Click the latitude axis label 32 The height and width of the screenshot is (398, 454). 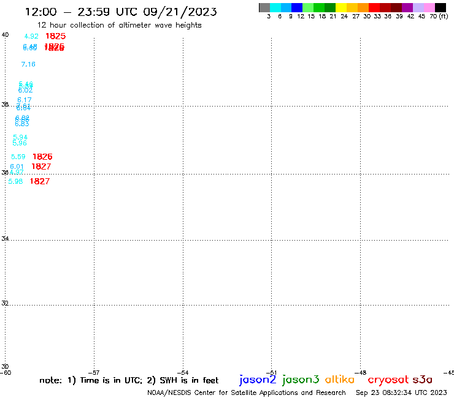click(5, 303)
